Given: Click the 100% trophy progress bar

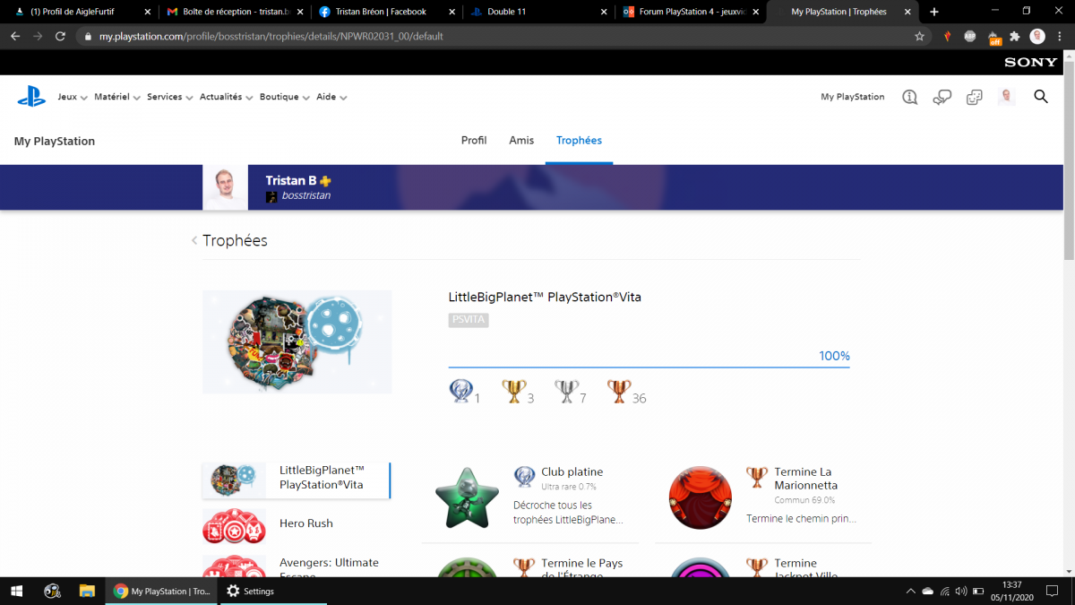Looking at the screenshot, I should pos(649,367).
